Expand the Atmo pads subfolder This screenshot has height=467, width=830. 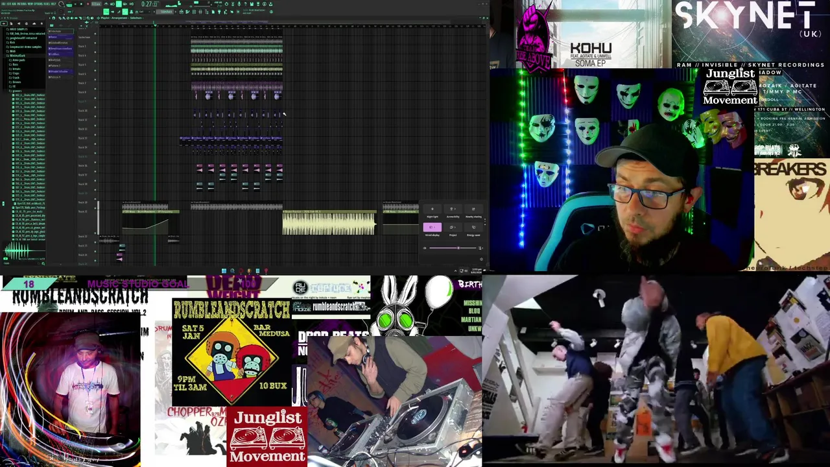pyautogui.click(x=17, y=60)
